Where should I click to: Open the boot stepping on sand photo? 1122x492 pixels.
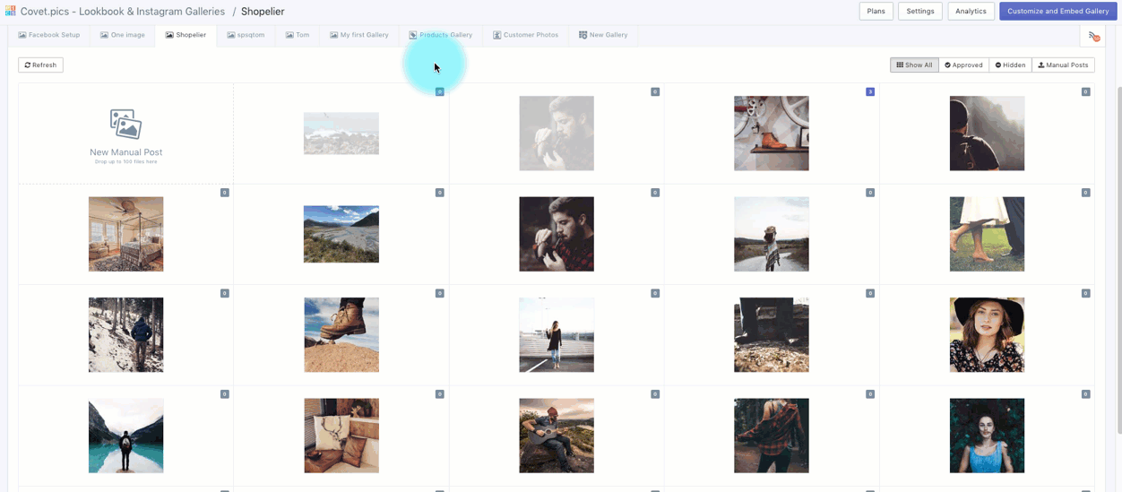click(341, 335)
